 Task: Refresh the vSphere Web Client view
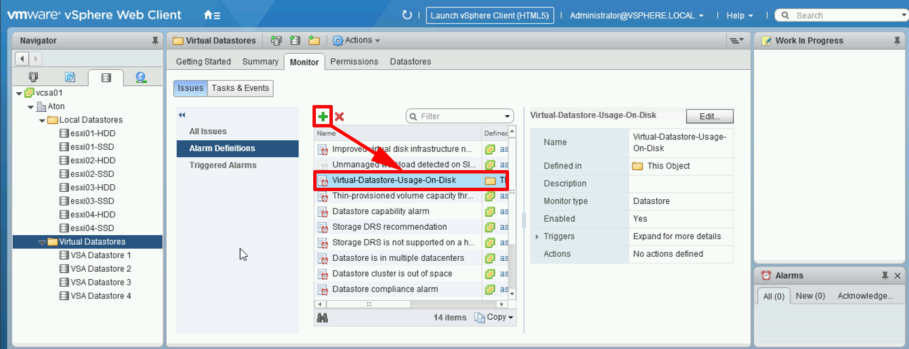pos(407,15)
